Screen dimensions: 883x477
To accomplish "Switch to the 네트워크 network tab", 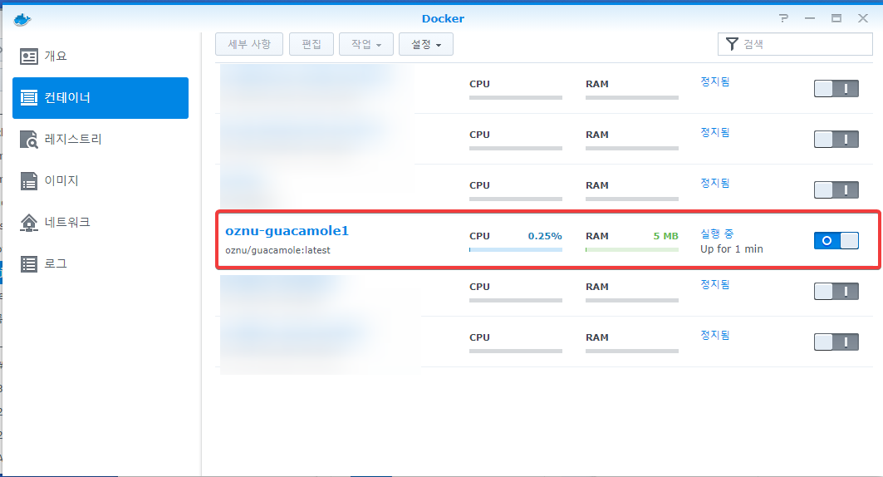I will tap(101, 223).
